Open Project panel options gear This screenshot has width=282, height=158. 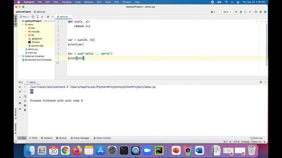tap(48, 17)
